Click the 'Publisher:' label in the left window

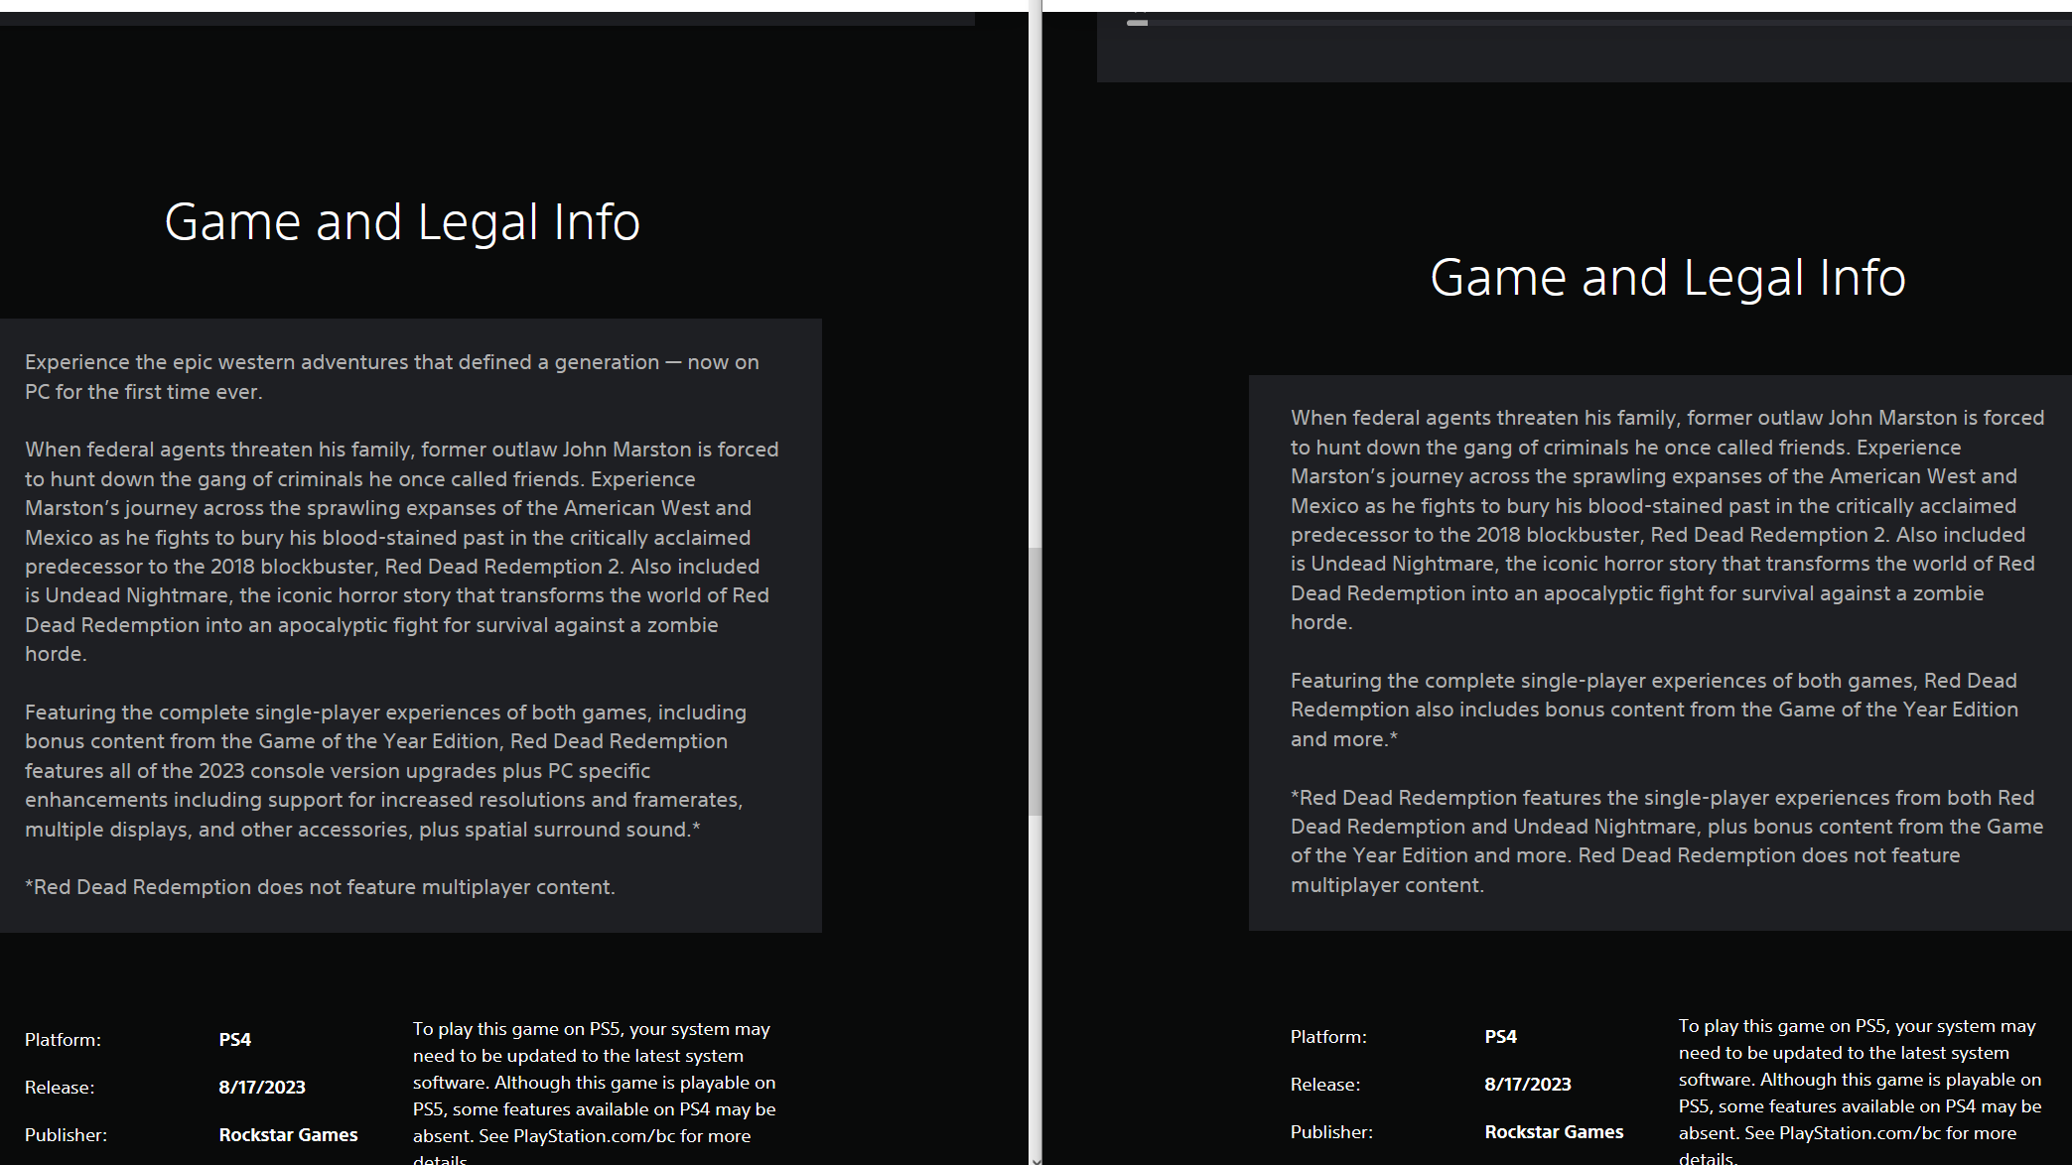[x=66, y=1135]
